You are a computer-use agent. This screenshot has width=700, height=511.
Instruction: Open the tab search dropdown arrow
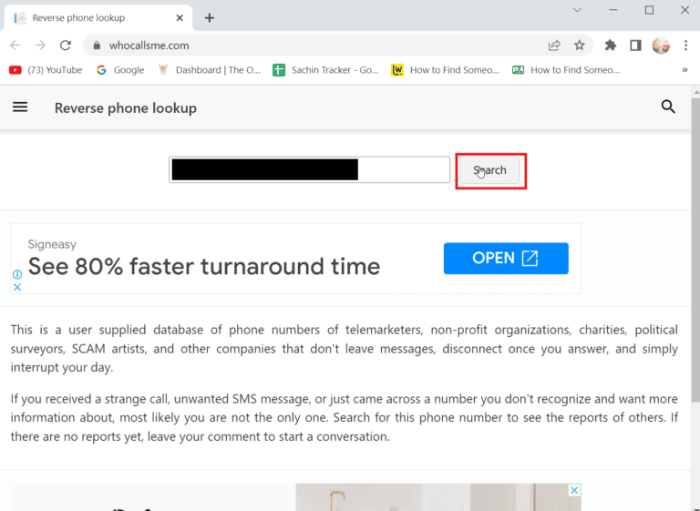[577, 10]
